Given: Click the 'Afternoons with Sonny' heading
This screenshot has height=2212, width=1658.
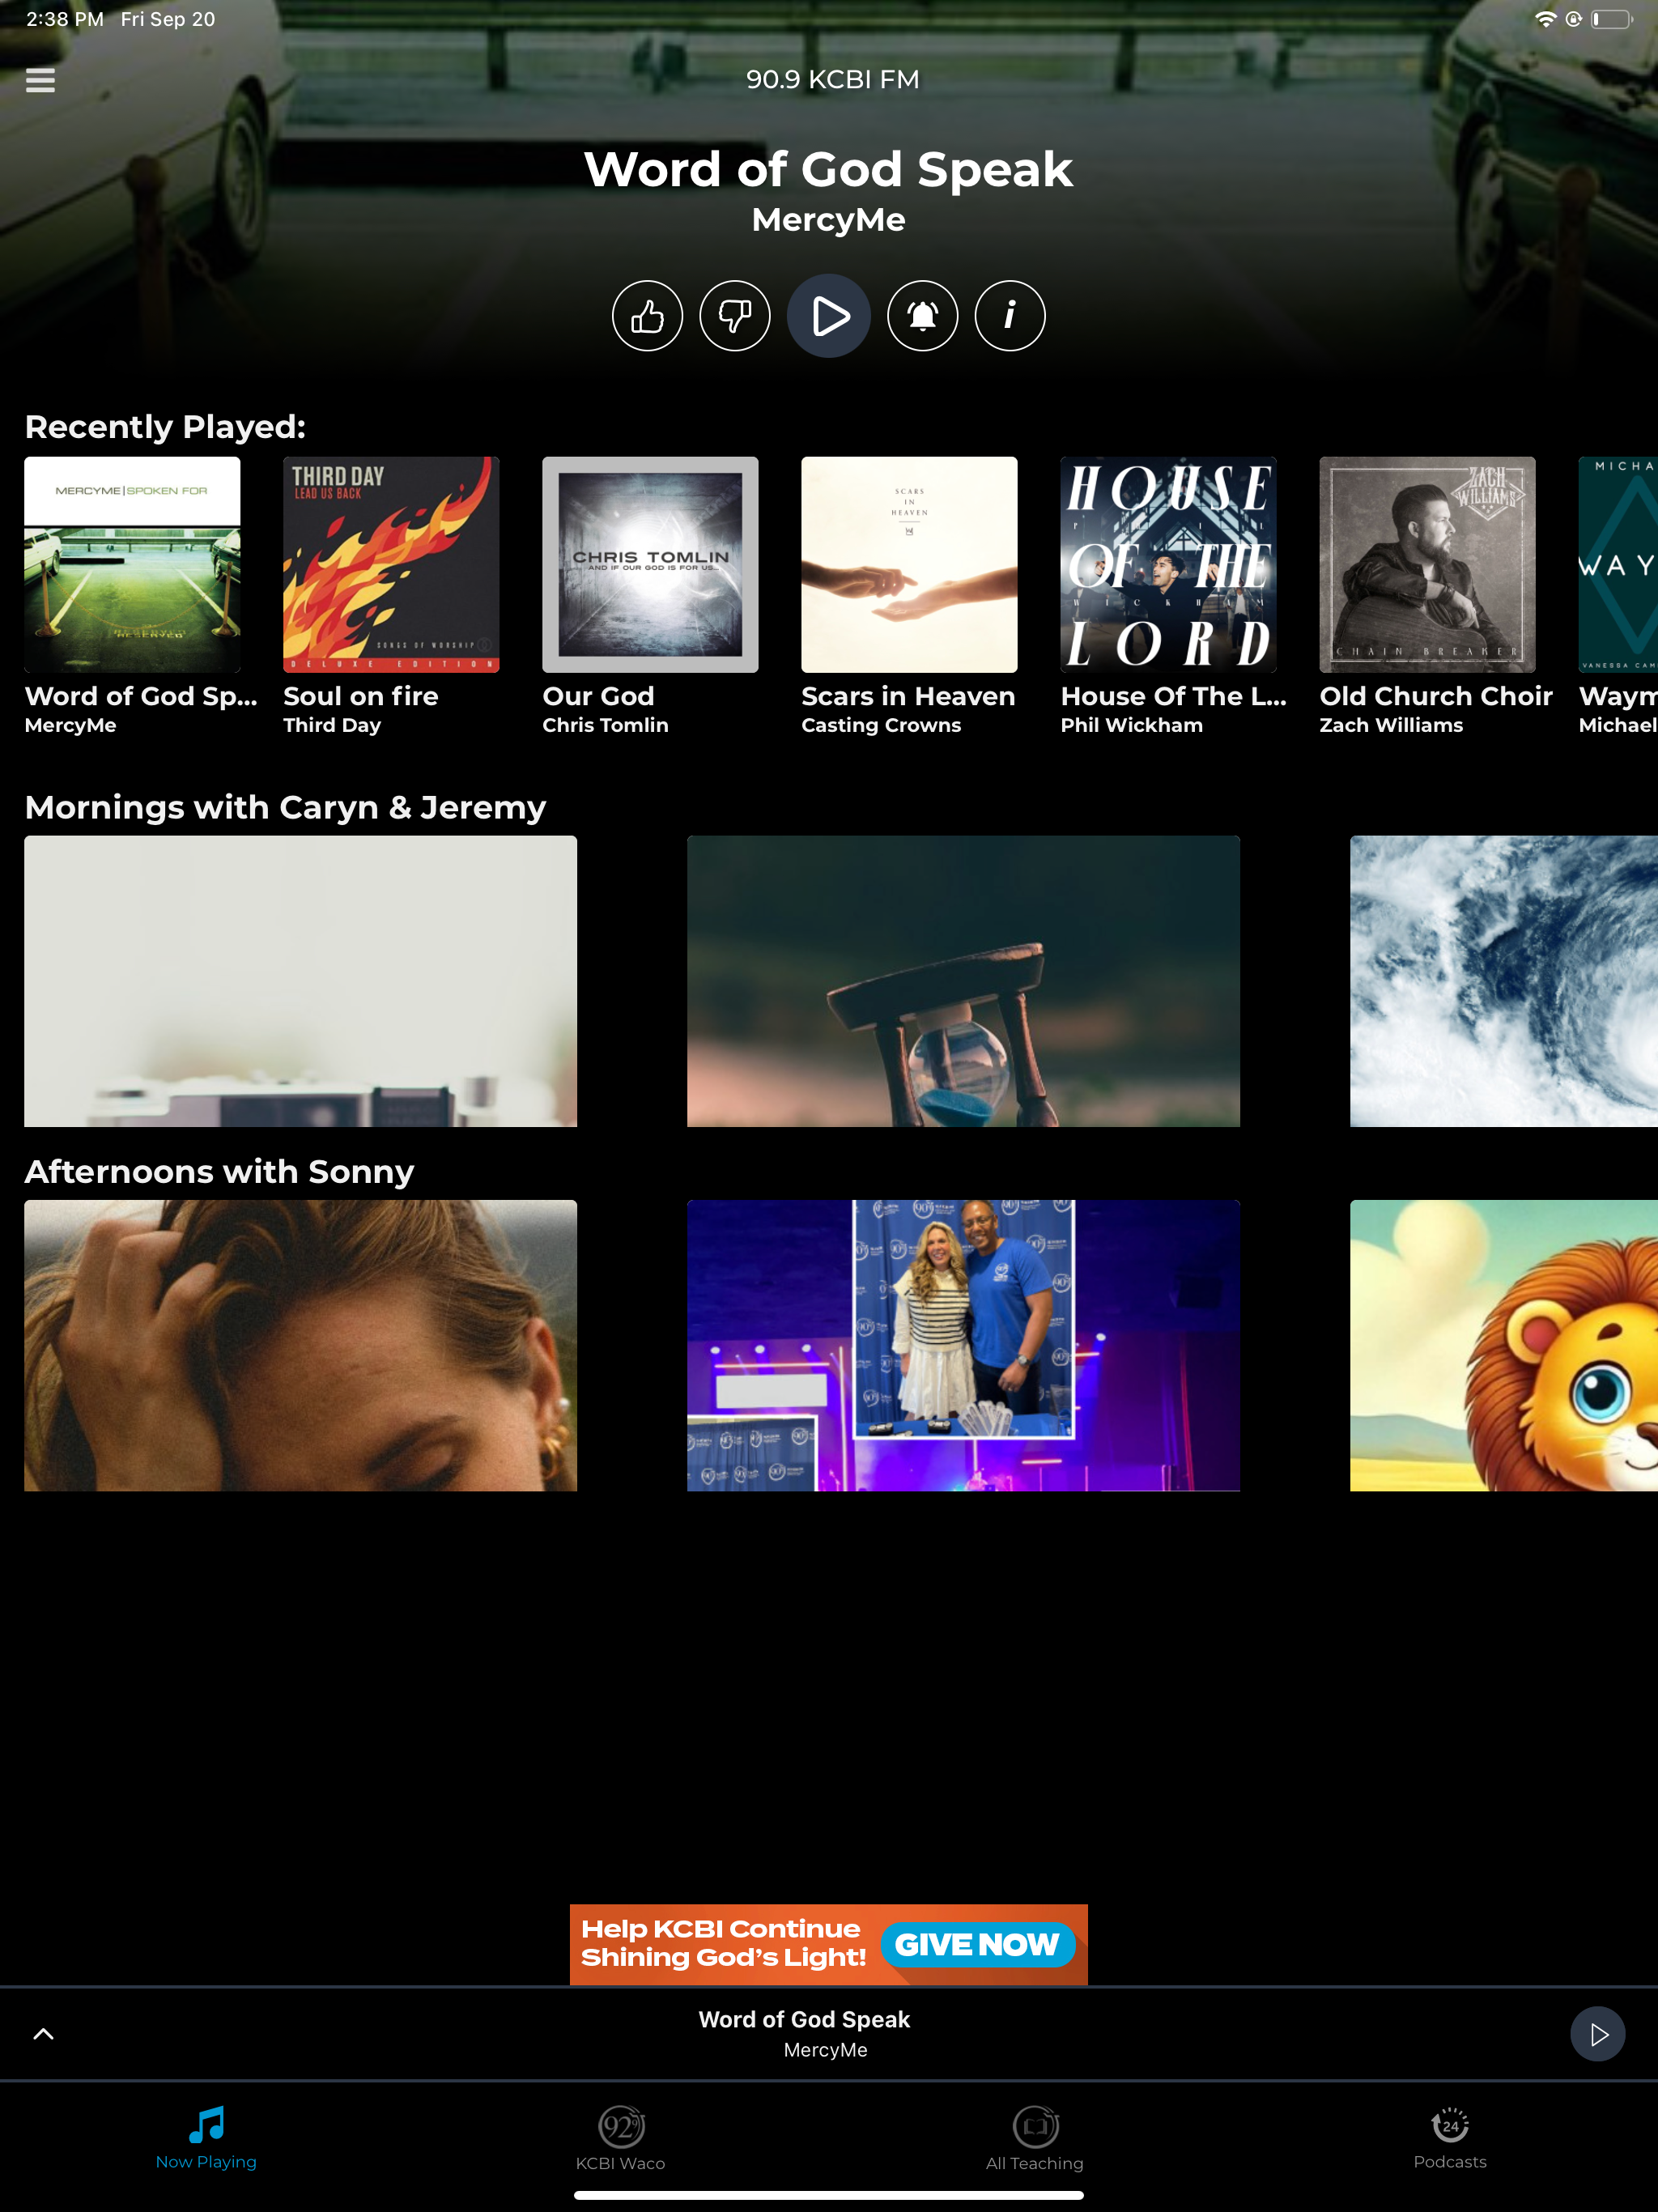Looking at the screenshot, I should [x=219, y=1171].
